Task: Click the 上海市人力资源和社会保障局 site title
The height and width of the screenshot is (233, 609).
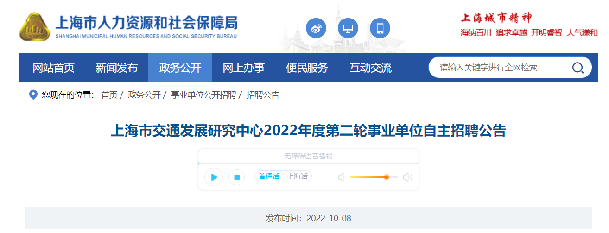Action: pos(146,22)
